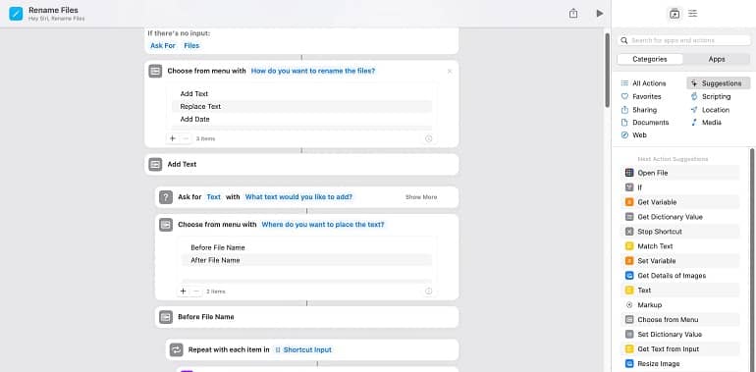Open info for the text placement menu
The height and width of the screenshot is (372, 756).
coord(429,292)
